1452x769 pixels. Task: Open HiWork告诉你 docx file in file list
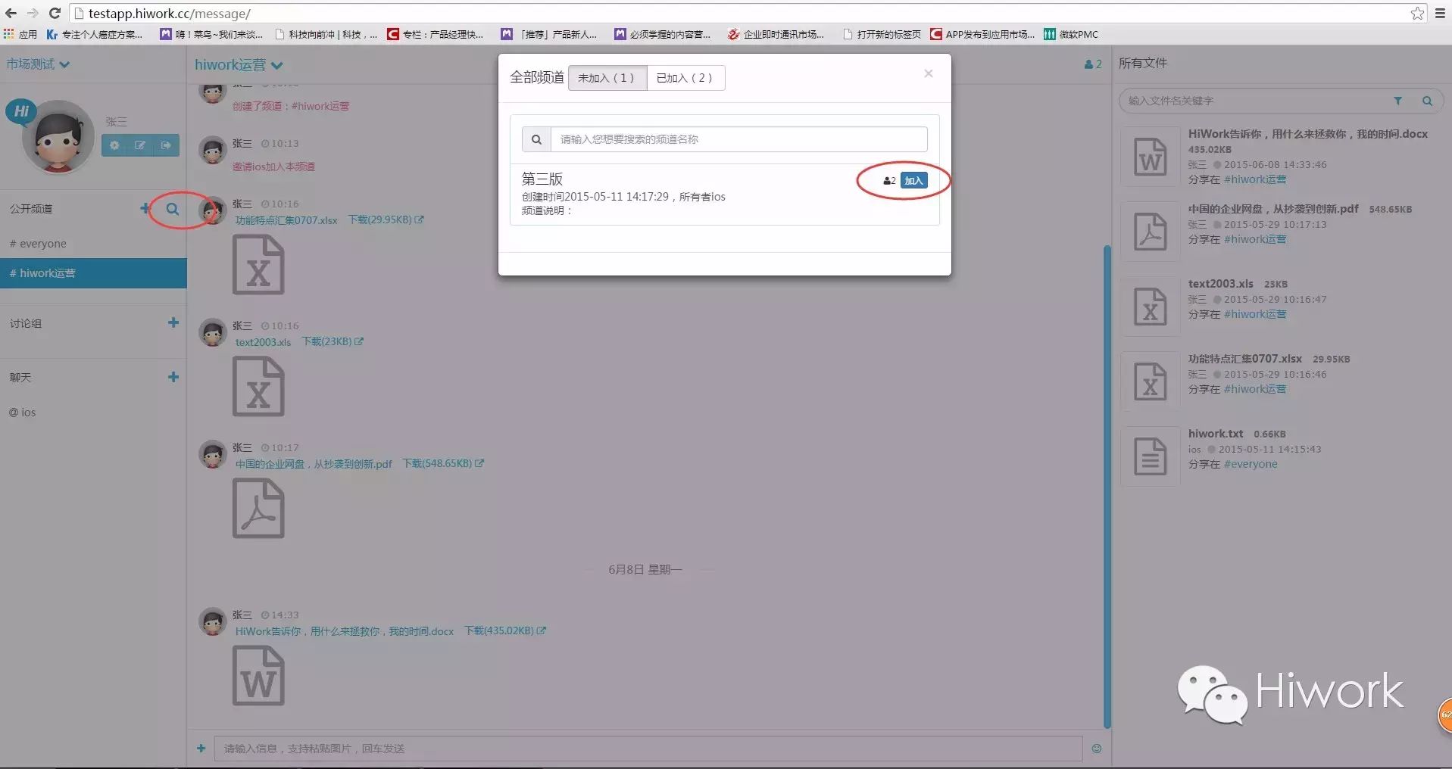1307,134
